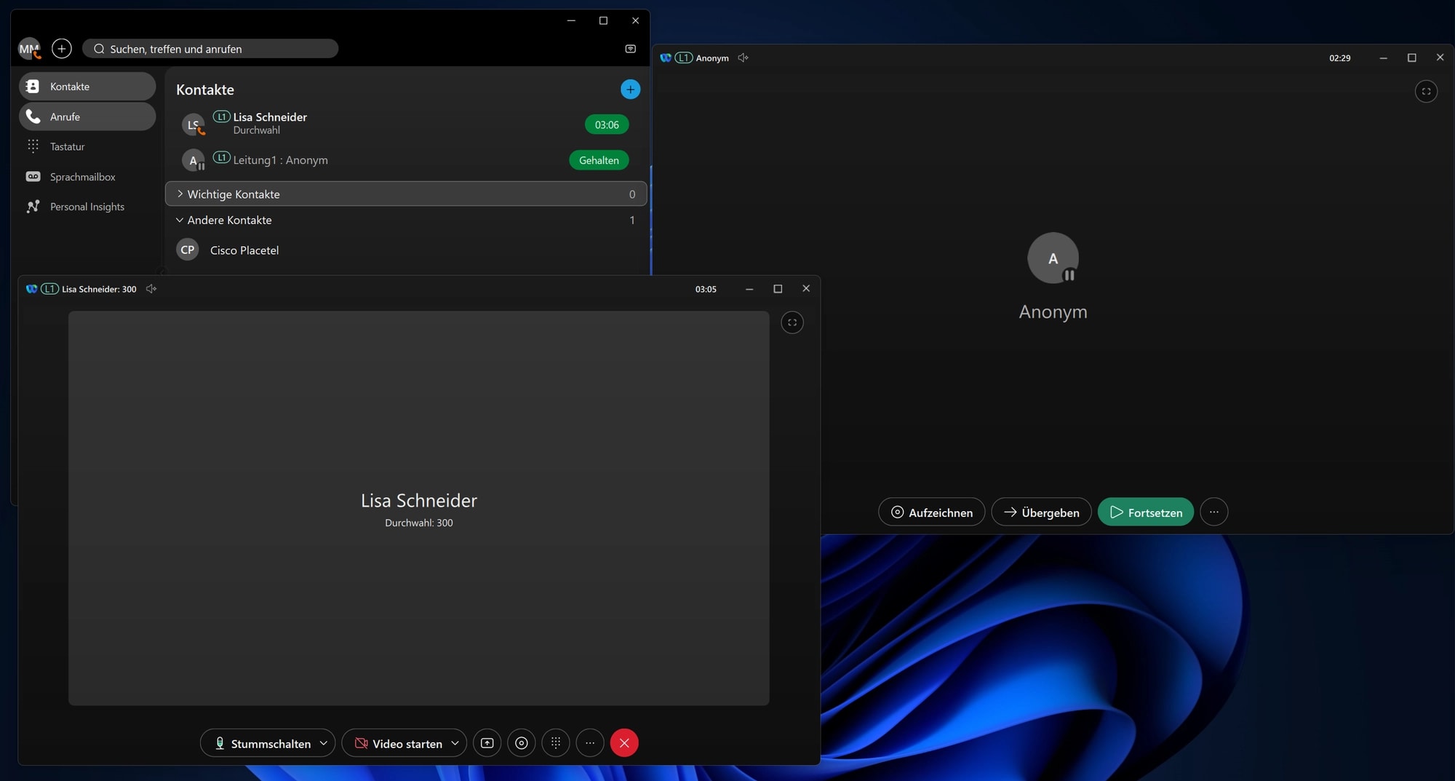Click the record icon in Lisa Schneider call
Viewport: 1455px width, 781px height.
[x=522, y=743]
